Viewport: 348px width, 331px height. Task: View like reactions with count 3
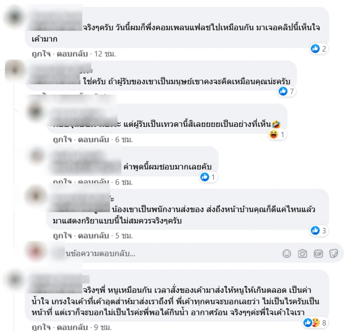pos(319,231)
